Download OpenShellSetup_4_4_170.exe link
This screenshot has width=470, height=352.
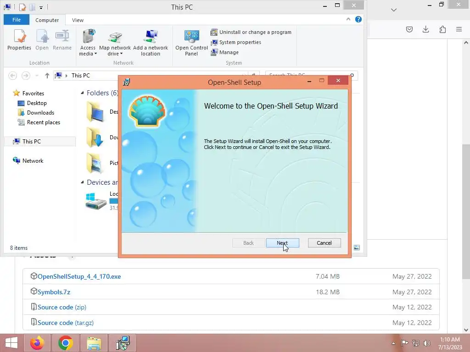(x=79, y=276)
